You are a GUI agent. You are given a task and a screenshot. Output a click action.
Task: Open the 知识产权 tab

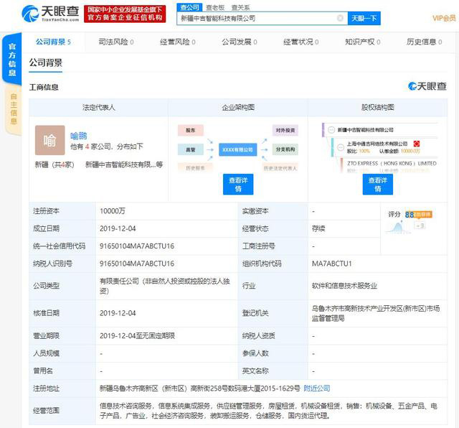point(363,42)
